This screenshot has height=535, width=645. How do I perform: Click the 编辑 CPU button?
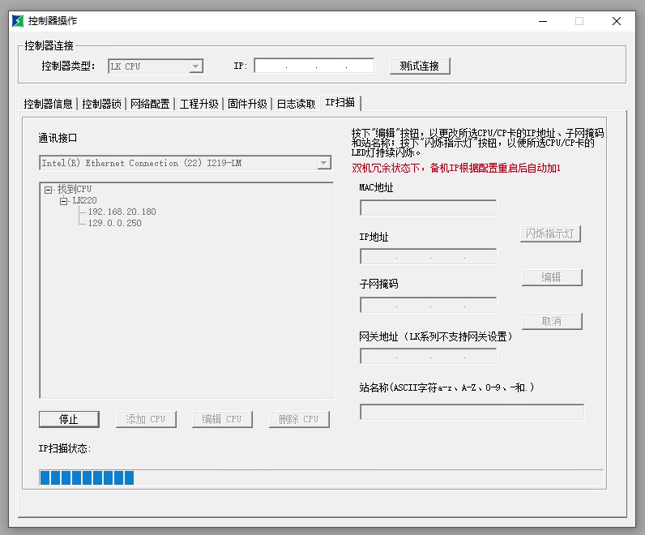coord(222,419)
